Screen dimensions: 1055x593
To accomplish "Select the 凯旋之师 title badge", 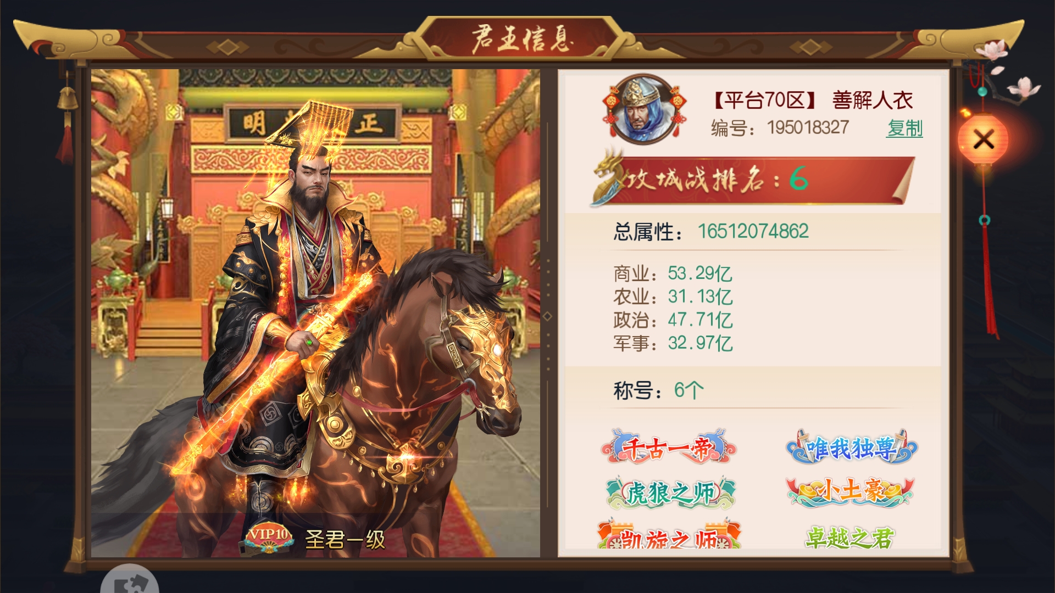I will 669,534.
